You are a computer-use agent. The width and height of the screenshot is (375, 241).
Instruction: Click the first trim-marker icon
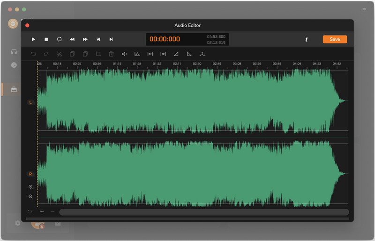click(150, 54)
